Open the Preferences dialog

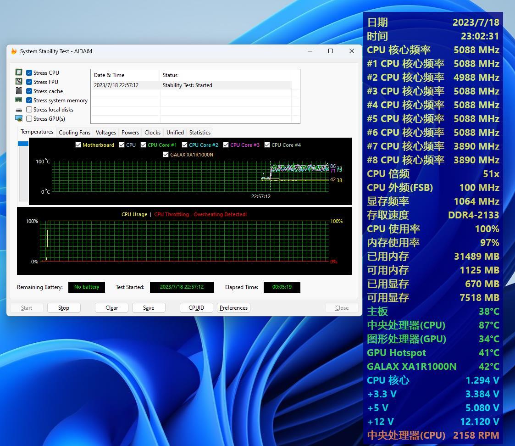[233, 307]
